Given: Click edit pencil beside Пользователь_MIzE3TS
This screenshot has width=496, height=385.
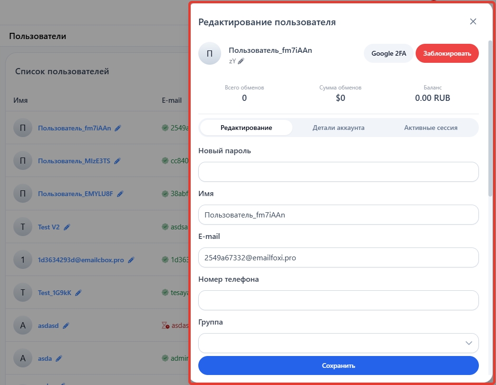Looking at the screenshot, I should [117, 161].
